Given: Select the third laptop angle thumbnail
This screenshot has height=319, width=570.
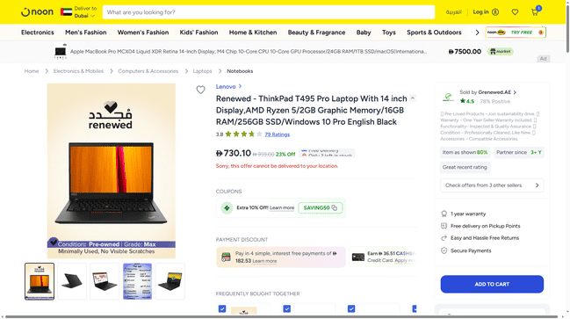Looking at the screenshot, I should tap(105, 281).
